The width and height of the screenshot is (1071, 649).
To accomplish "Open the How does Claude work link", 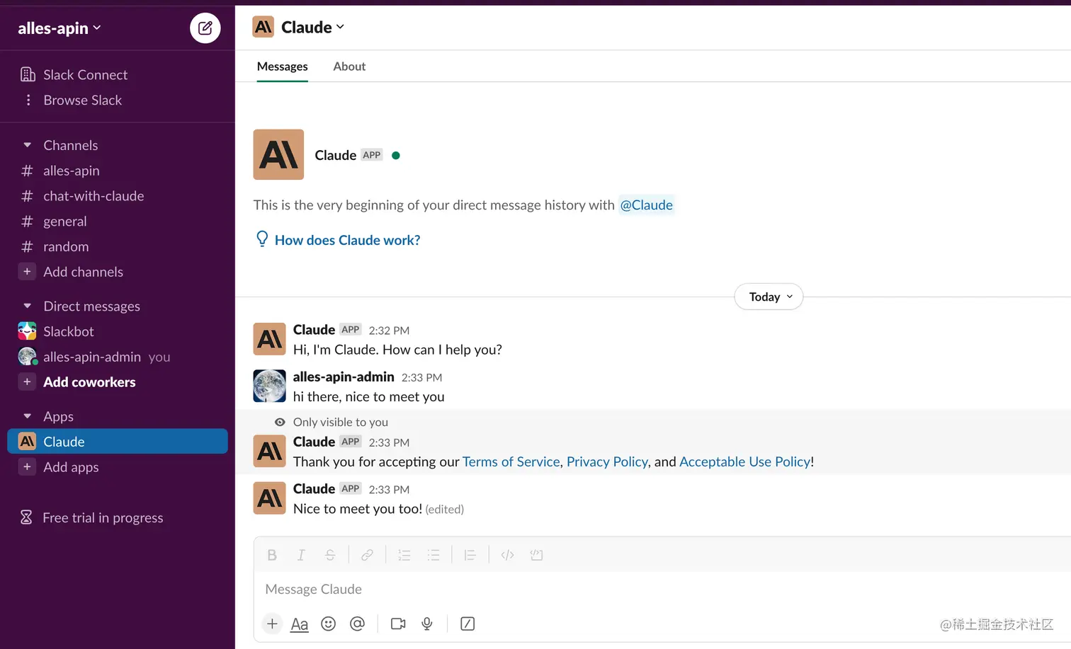I will point(347,240).
